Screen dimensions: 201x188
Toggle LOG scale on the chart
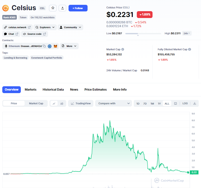(x=185, y=104)
